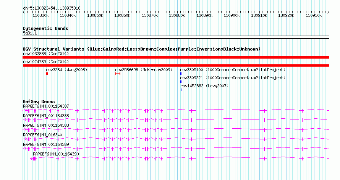Click the 130930k ruler label
The image size is (340, 180).
coord(314,15)
